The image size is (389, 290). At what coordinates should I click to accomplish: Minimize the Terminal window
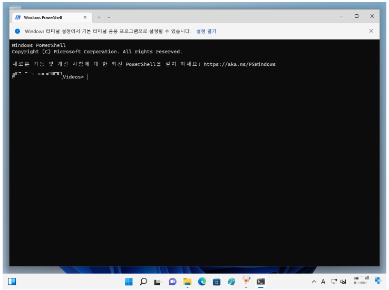point(342,16)
